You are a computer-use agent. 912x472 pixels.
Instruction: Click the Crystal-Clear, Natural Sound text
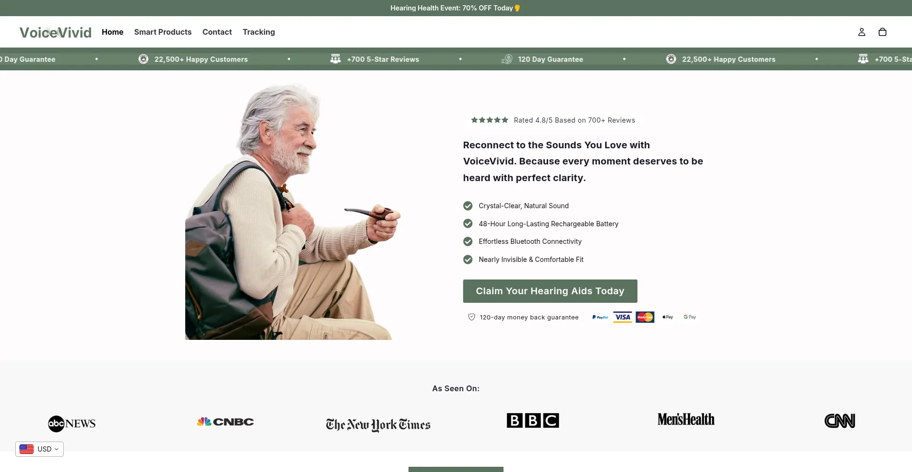pos(523,206)
